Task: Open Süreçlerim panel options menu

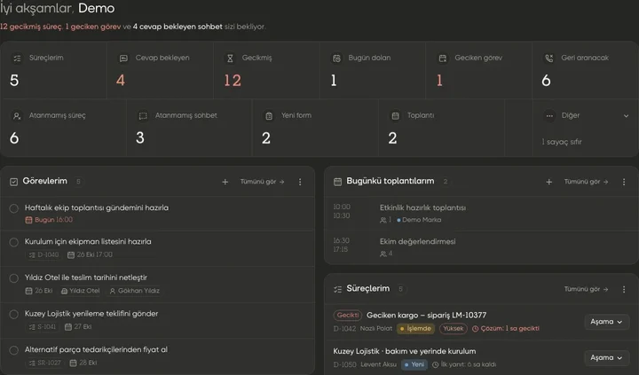Action: 624,289
